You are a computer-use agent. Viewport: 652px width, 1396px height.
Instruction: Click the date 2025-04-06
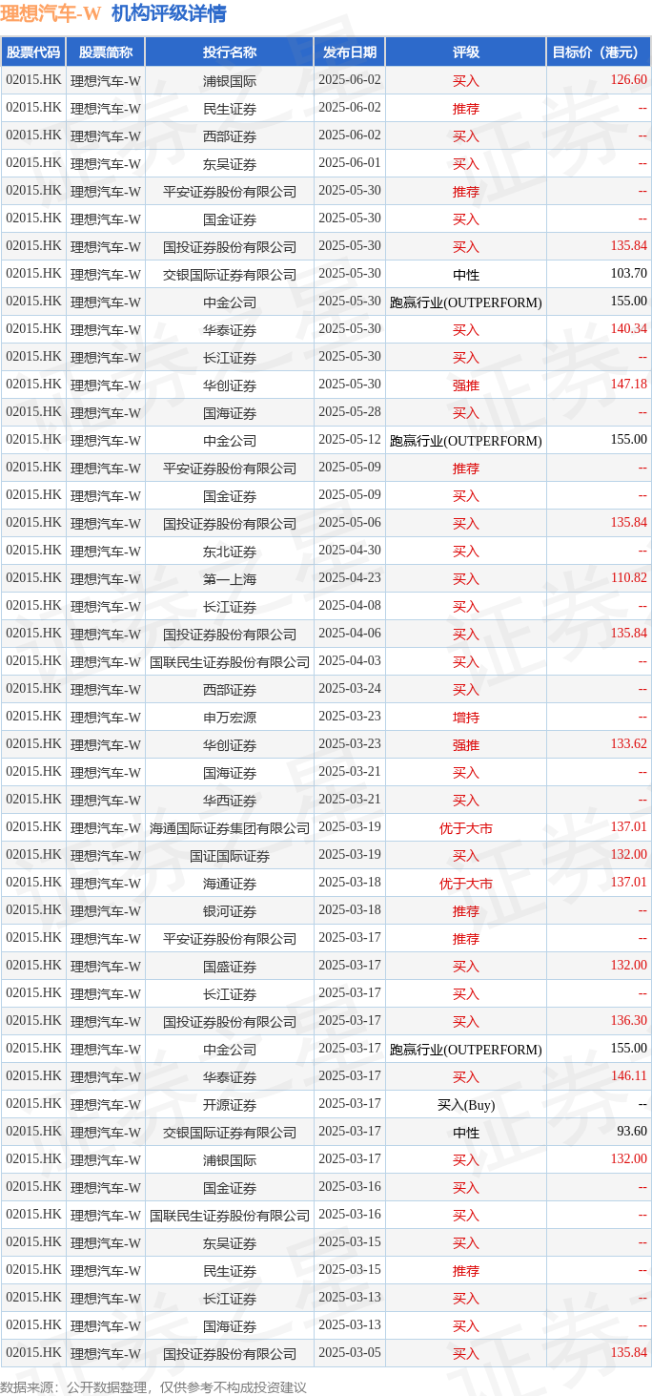tap(350, 634)
